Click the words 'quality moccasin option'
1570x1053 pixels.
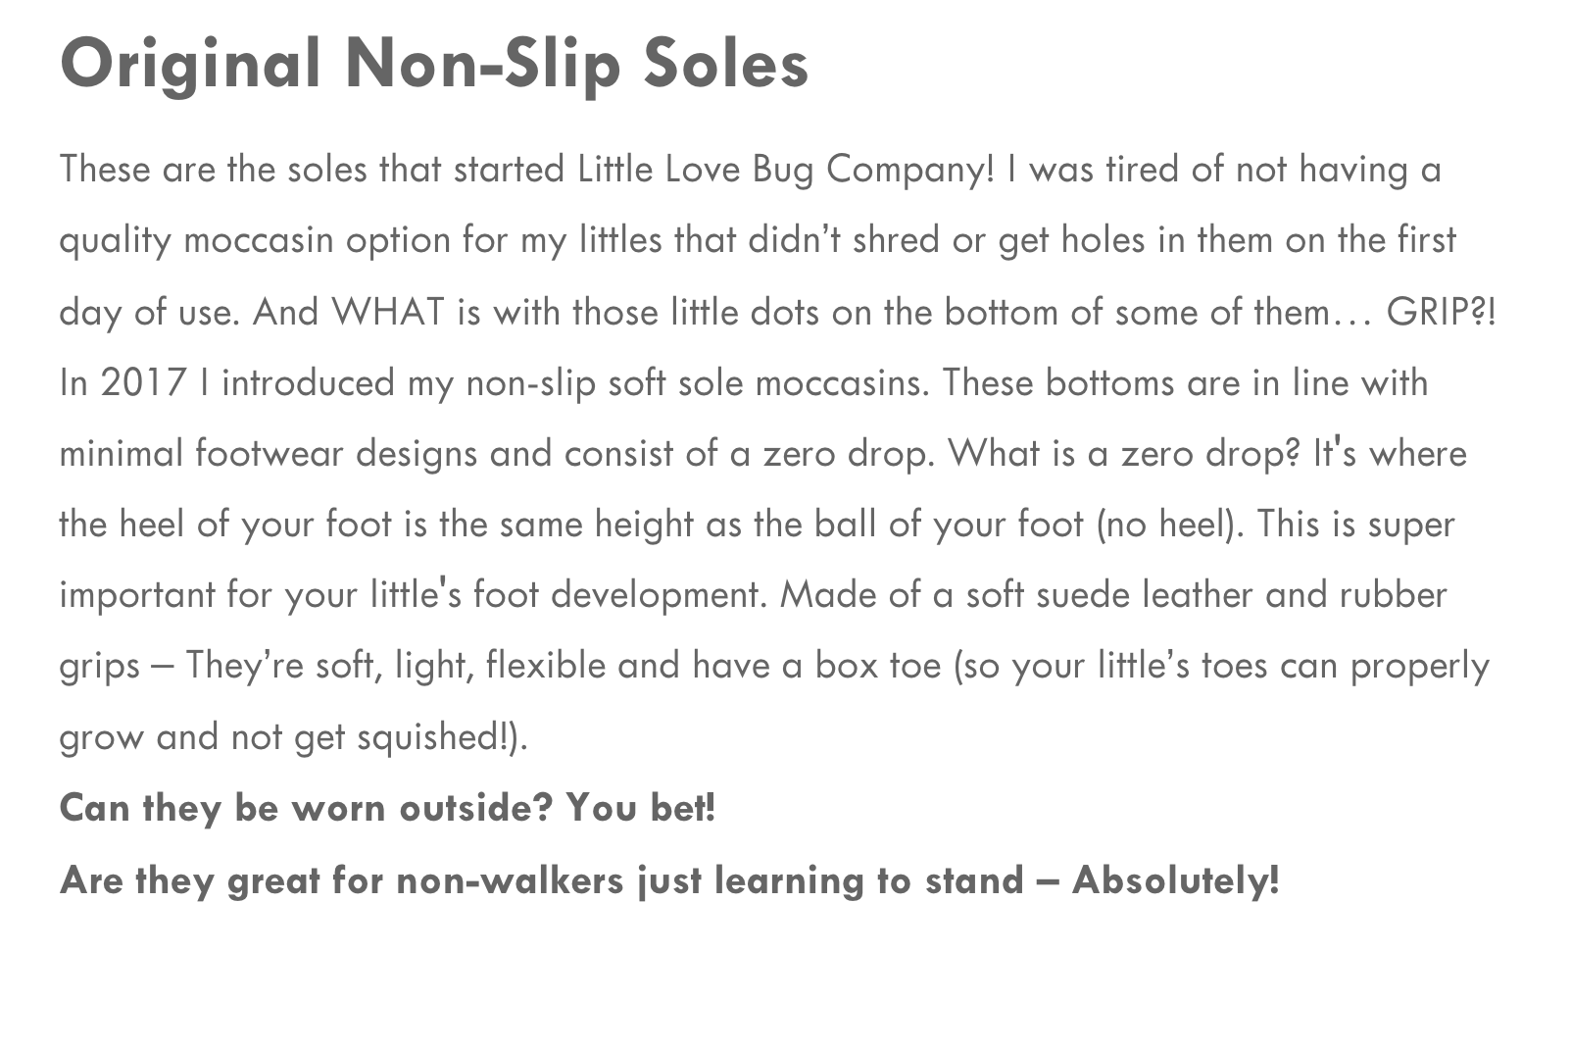(x=255, y=240)
